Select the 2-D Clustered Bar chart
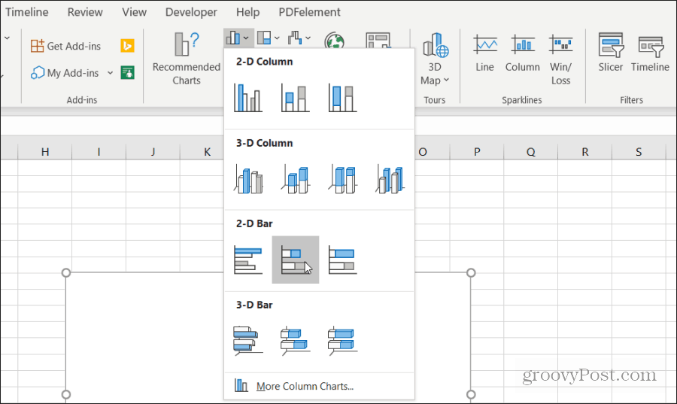 248,260
